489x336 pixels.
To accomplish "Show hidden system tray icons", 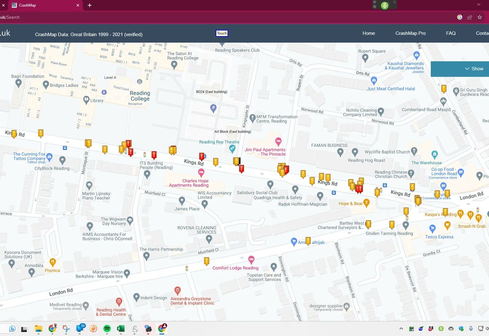I will [401, 329].
